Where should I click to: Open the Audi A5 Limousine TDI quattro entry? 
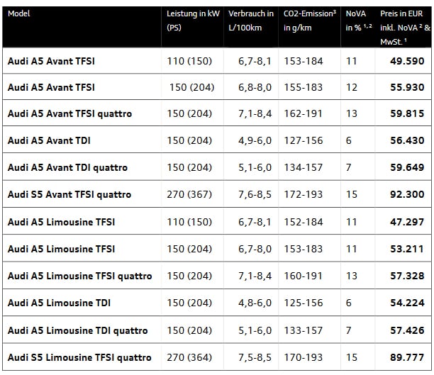click(78, 331)
